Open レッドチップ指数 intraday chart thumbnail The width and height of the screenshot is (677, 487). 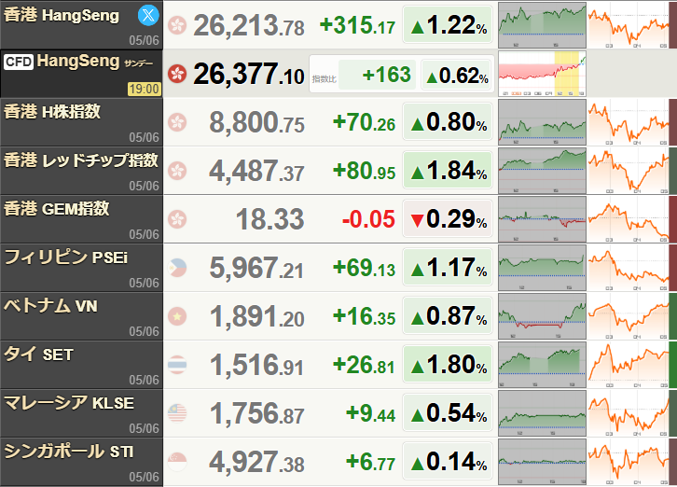click(543, 171)
